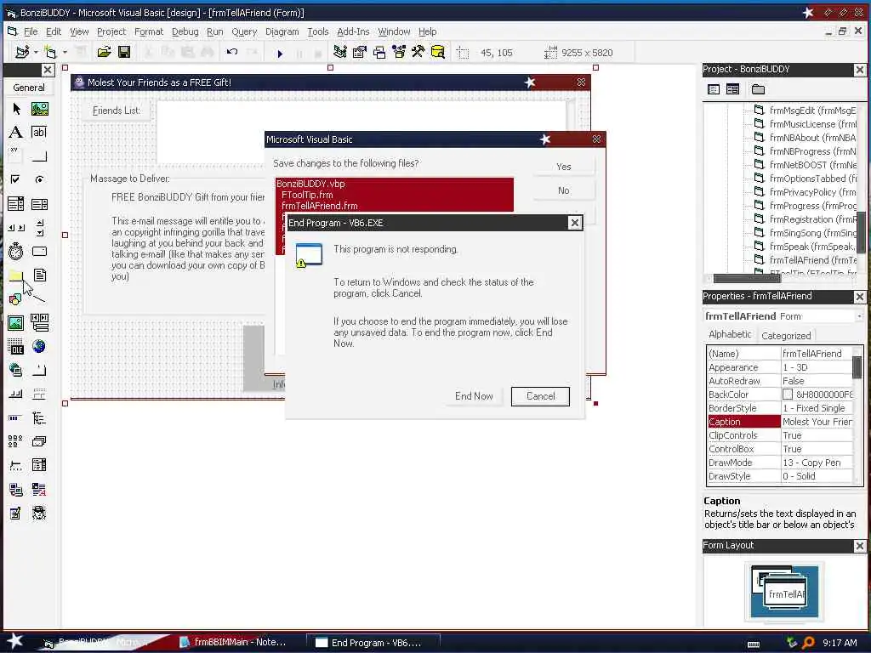The width and height of the screenshot is (871, 653).
Task: Open the Add Standard EXE Project dropdown arrow
Action: (36, 52)
